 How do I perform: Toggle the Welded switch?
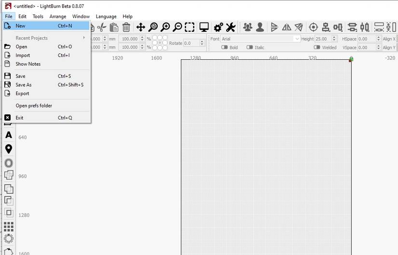tap(317, 47)
